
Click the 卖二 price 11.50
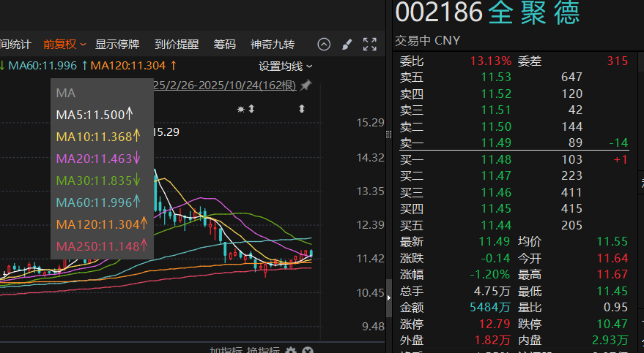[x=496, y=126]
